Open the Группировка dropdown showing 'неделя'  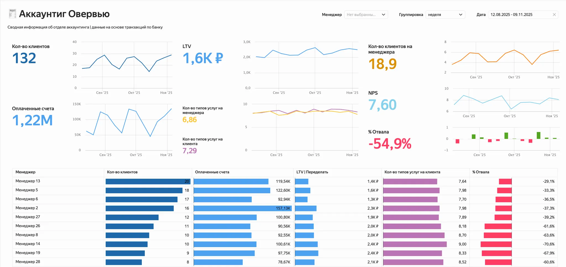coord(445,14)
